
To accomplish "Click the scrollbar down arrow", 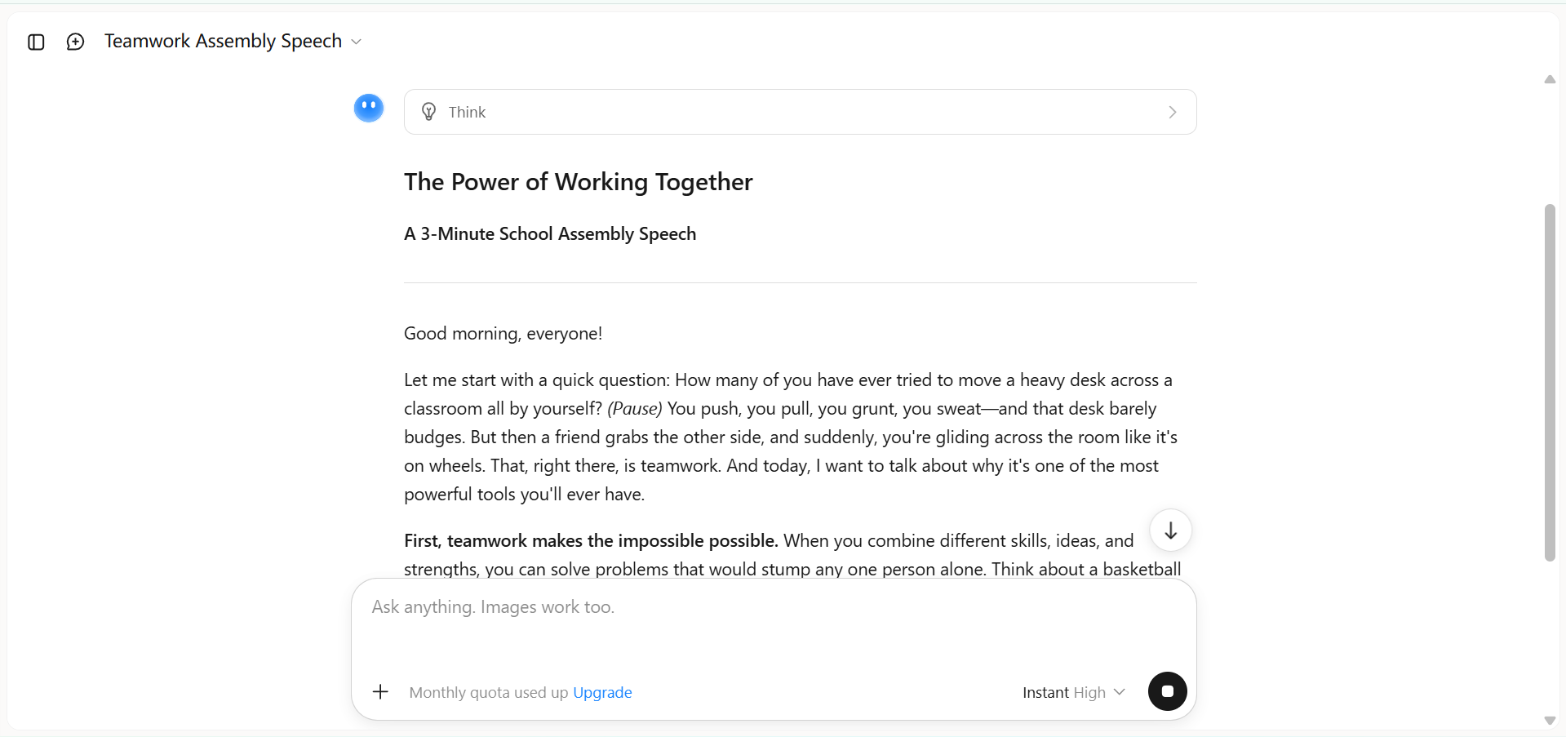I will tap(1550, 721).
